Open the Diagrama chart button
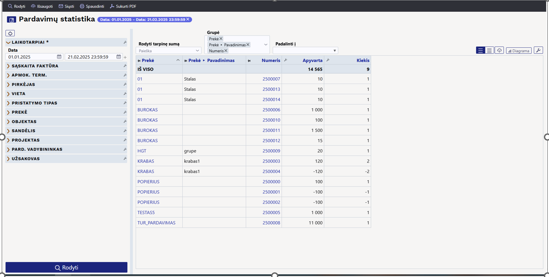Viewport: 549px width, 277px height. [x=519, y=51]
